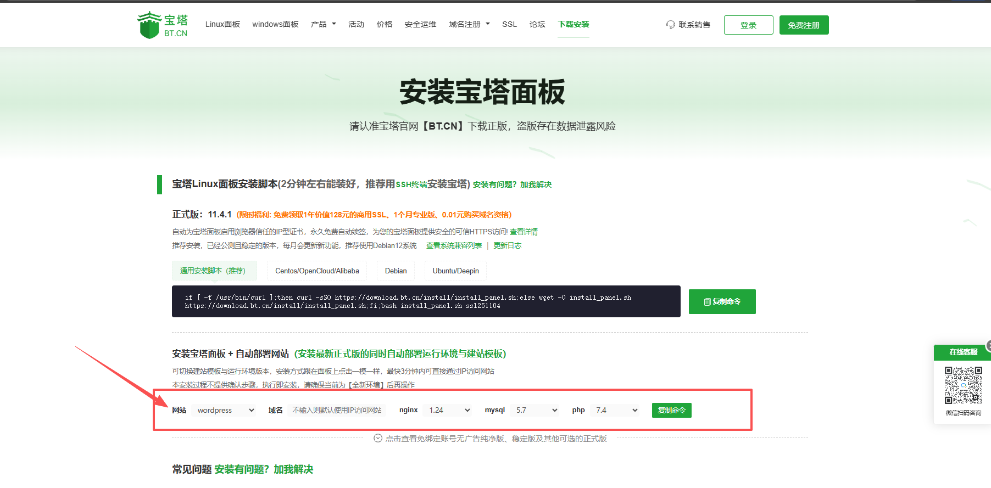Screen dimensions: 991x488
Task: Open the 网站 wordpress dropdown
Action: 224,410
